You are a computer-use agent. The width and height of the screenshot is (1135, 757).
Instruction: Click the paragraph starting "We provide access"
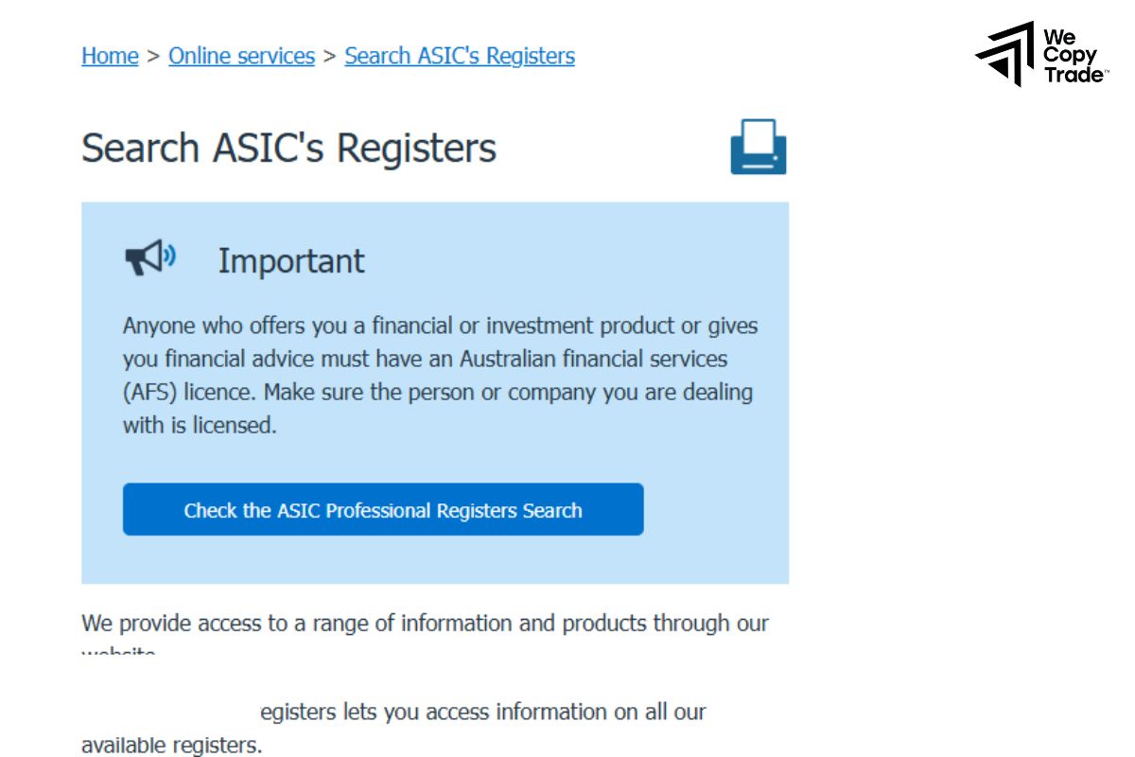(x=425, y=624)
